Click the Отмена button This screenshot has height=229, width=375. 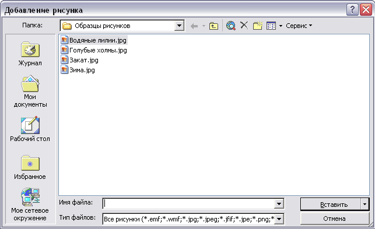[x=334, y=219]
